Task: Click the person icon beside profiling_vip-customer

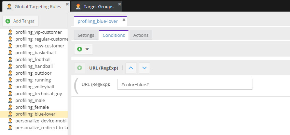Action: point(10,32)
